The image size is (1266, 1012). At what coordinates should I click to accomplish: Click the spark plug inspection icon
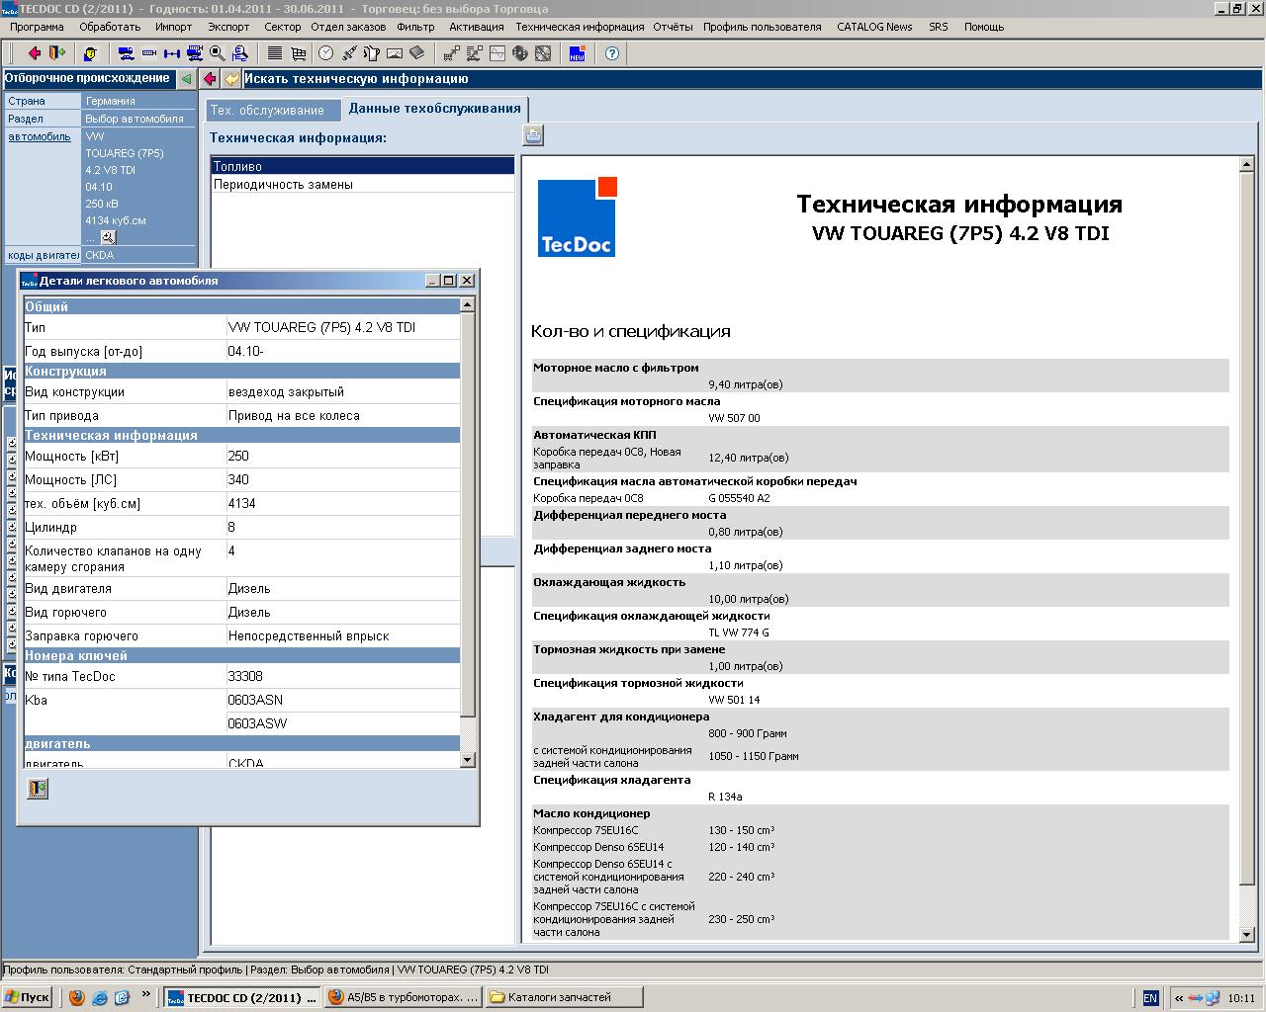coord(349,53)
